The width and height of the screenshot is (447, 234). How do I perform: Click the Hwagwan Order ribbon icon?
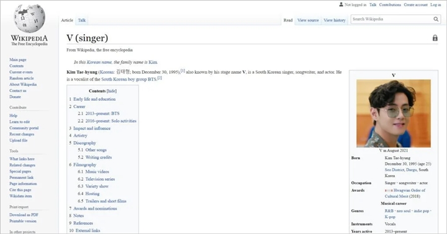click(389, 191)
